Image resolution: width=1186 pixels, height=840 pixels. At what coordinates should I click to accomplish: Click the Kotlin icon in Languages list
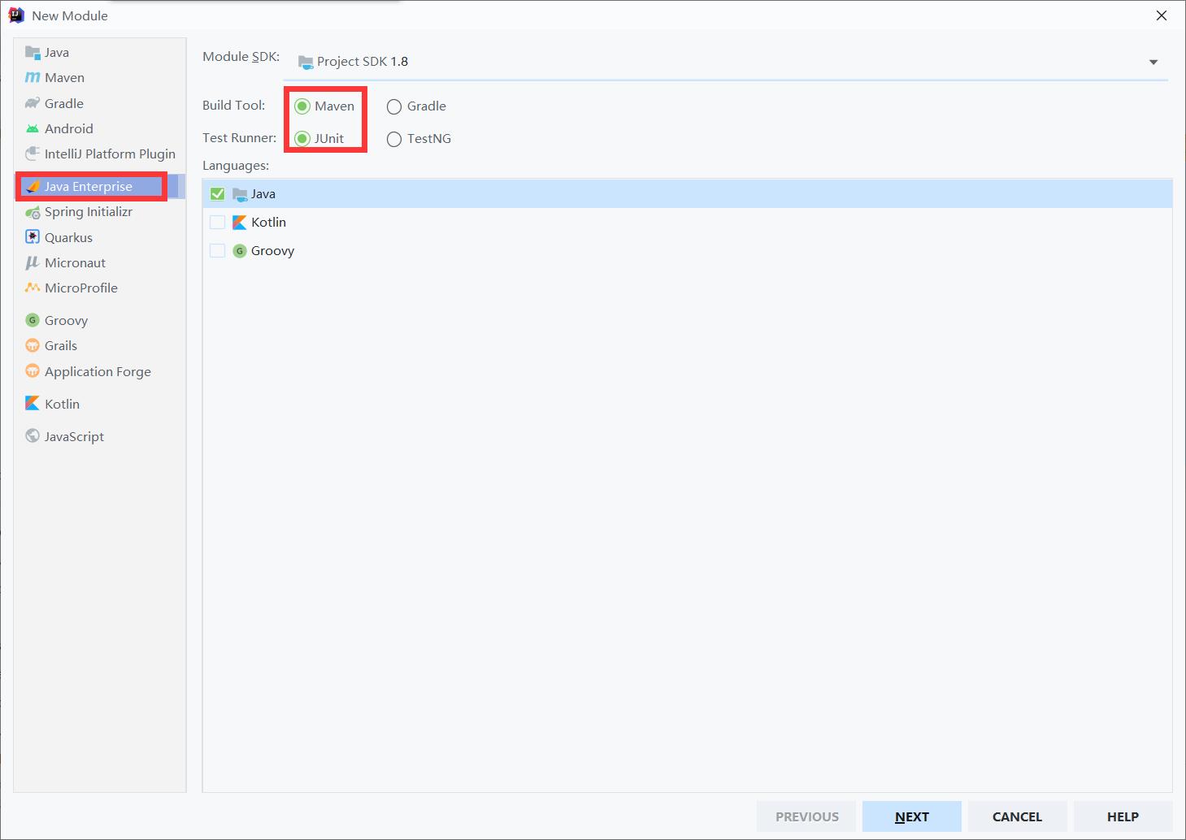pos(240,223)
